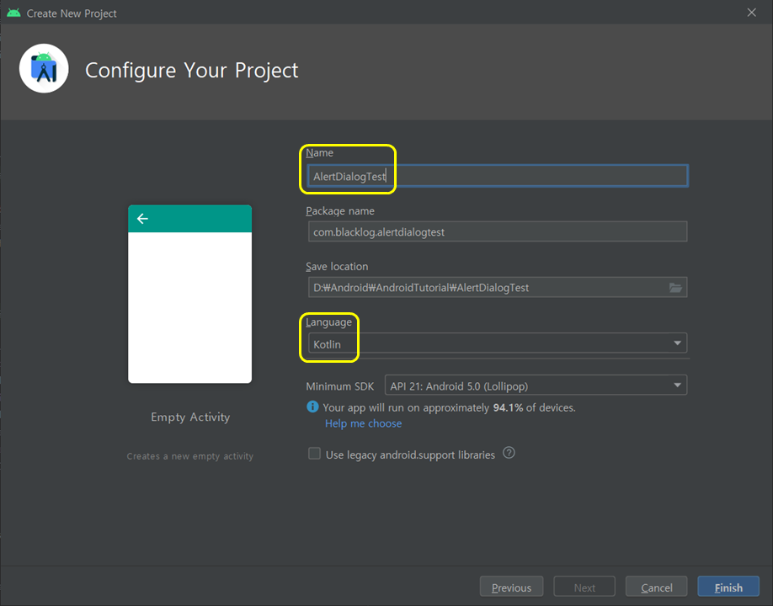
Task: Click the Android Studio logo icon
Action: (x=44, y=68)
